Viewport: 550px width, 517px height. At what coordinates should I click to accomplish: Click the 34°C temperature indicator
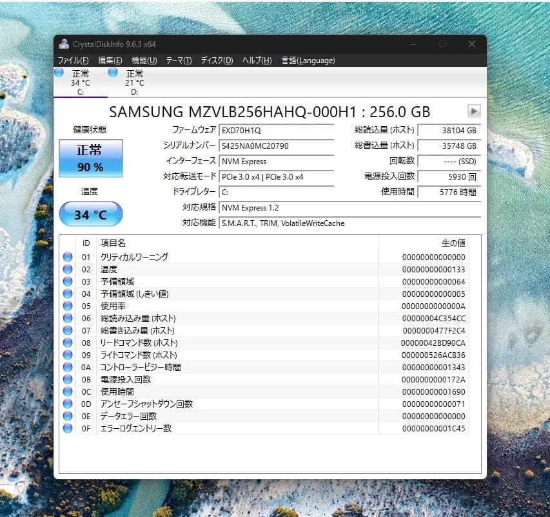(x=90, y=213)
